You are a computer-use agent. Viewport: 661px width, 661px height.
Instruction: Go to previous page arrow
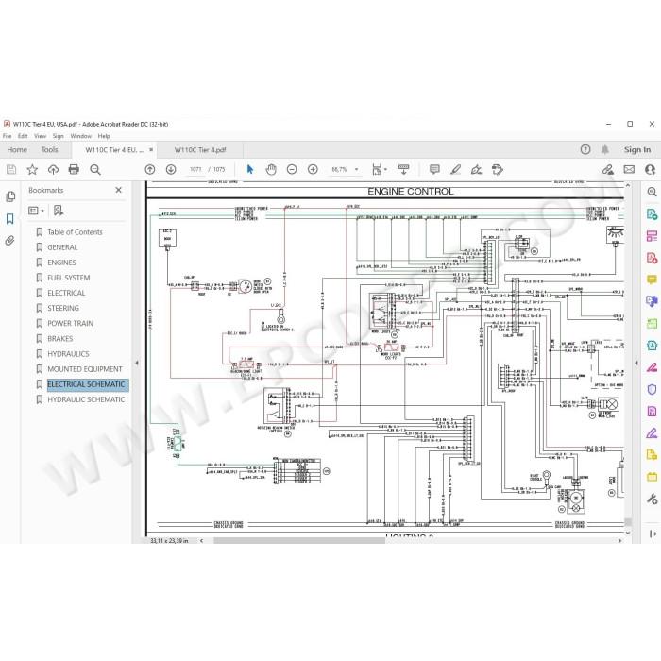click(150, 169)
